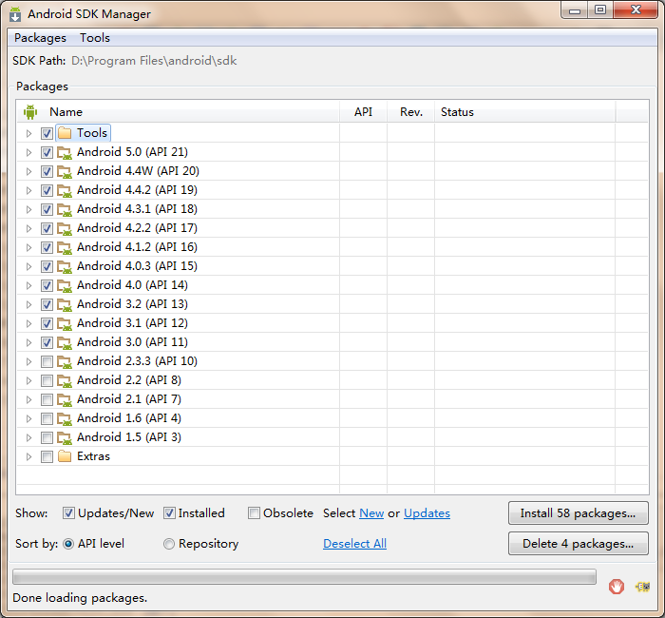Screen dimensions: 665x618
Task: Check Android 2.3.3 (API 10) checkbox
Action: coord(47,361)
